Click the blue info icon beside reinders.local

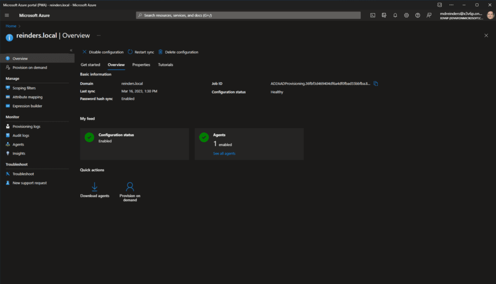point(10,37)
